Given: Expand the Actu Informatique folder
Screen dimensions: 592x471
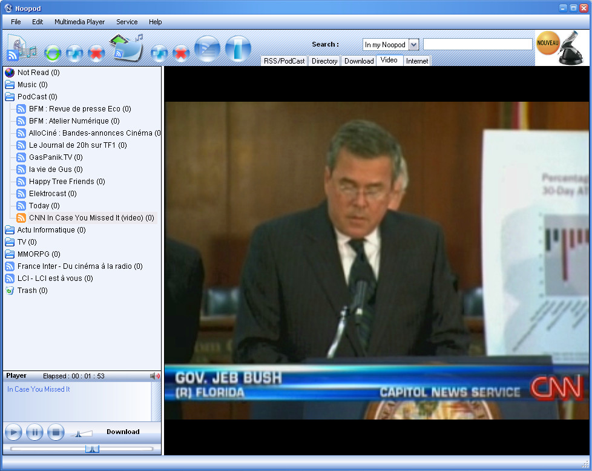Looking at the screenshot, I should click(x=10, y=230).
